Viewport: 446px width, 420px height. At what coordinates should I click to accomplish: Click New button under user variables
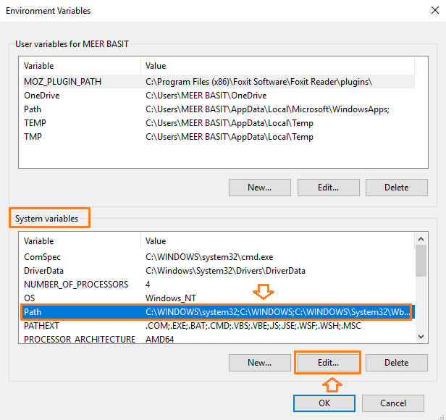[259, 187]
